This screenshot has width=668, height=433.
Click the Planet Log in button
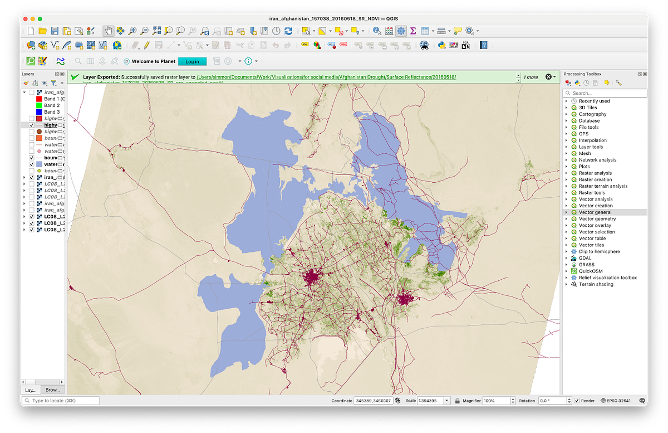(192, 61)
